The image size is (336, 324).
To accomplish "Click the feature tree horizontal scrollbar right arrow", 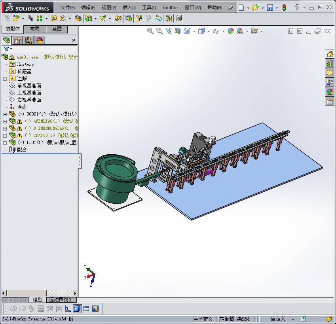I will pos(75,293).
